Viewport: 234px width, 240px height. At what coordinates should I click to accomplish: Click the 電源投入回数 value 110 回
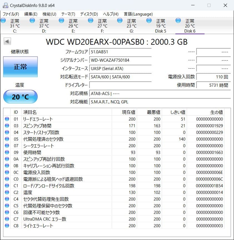(x=213, y=77)
